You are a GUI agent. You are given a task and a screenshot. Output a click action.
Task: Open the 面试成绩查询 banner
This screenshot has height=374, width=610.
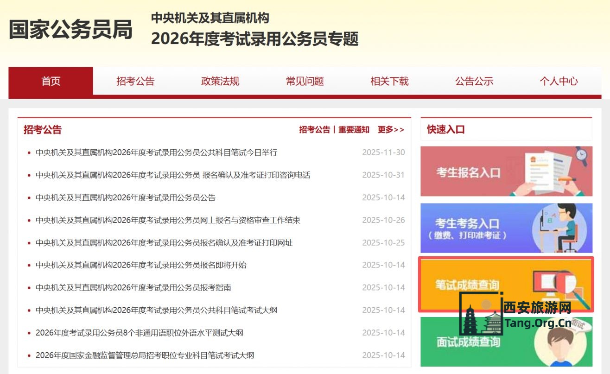[506, 342]
